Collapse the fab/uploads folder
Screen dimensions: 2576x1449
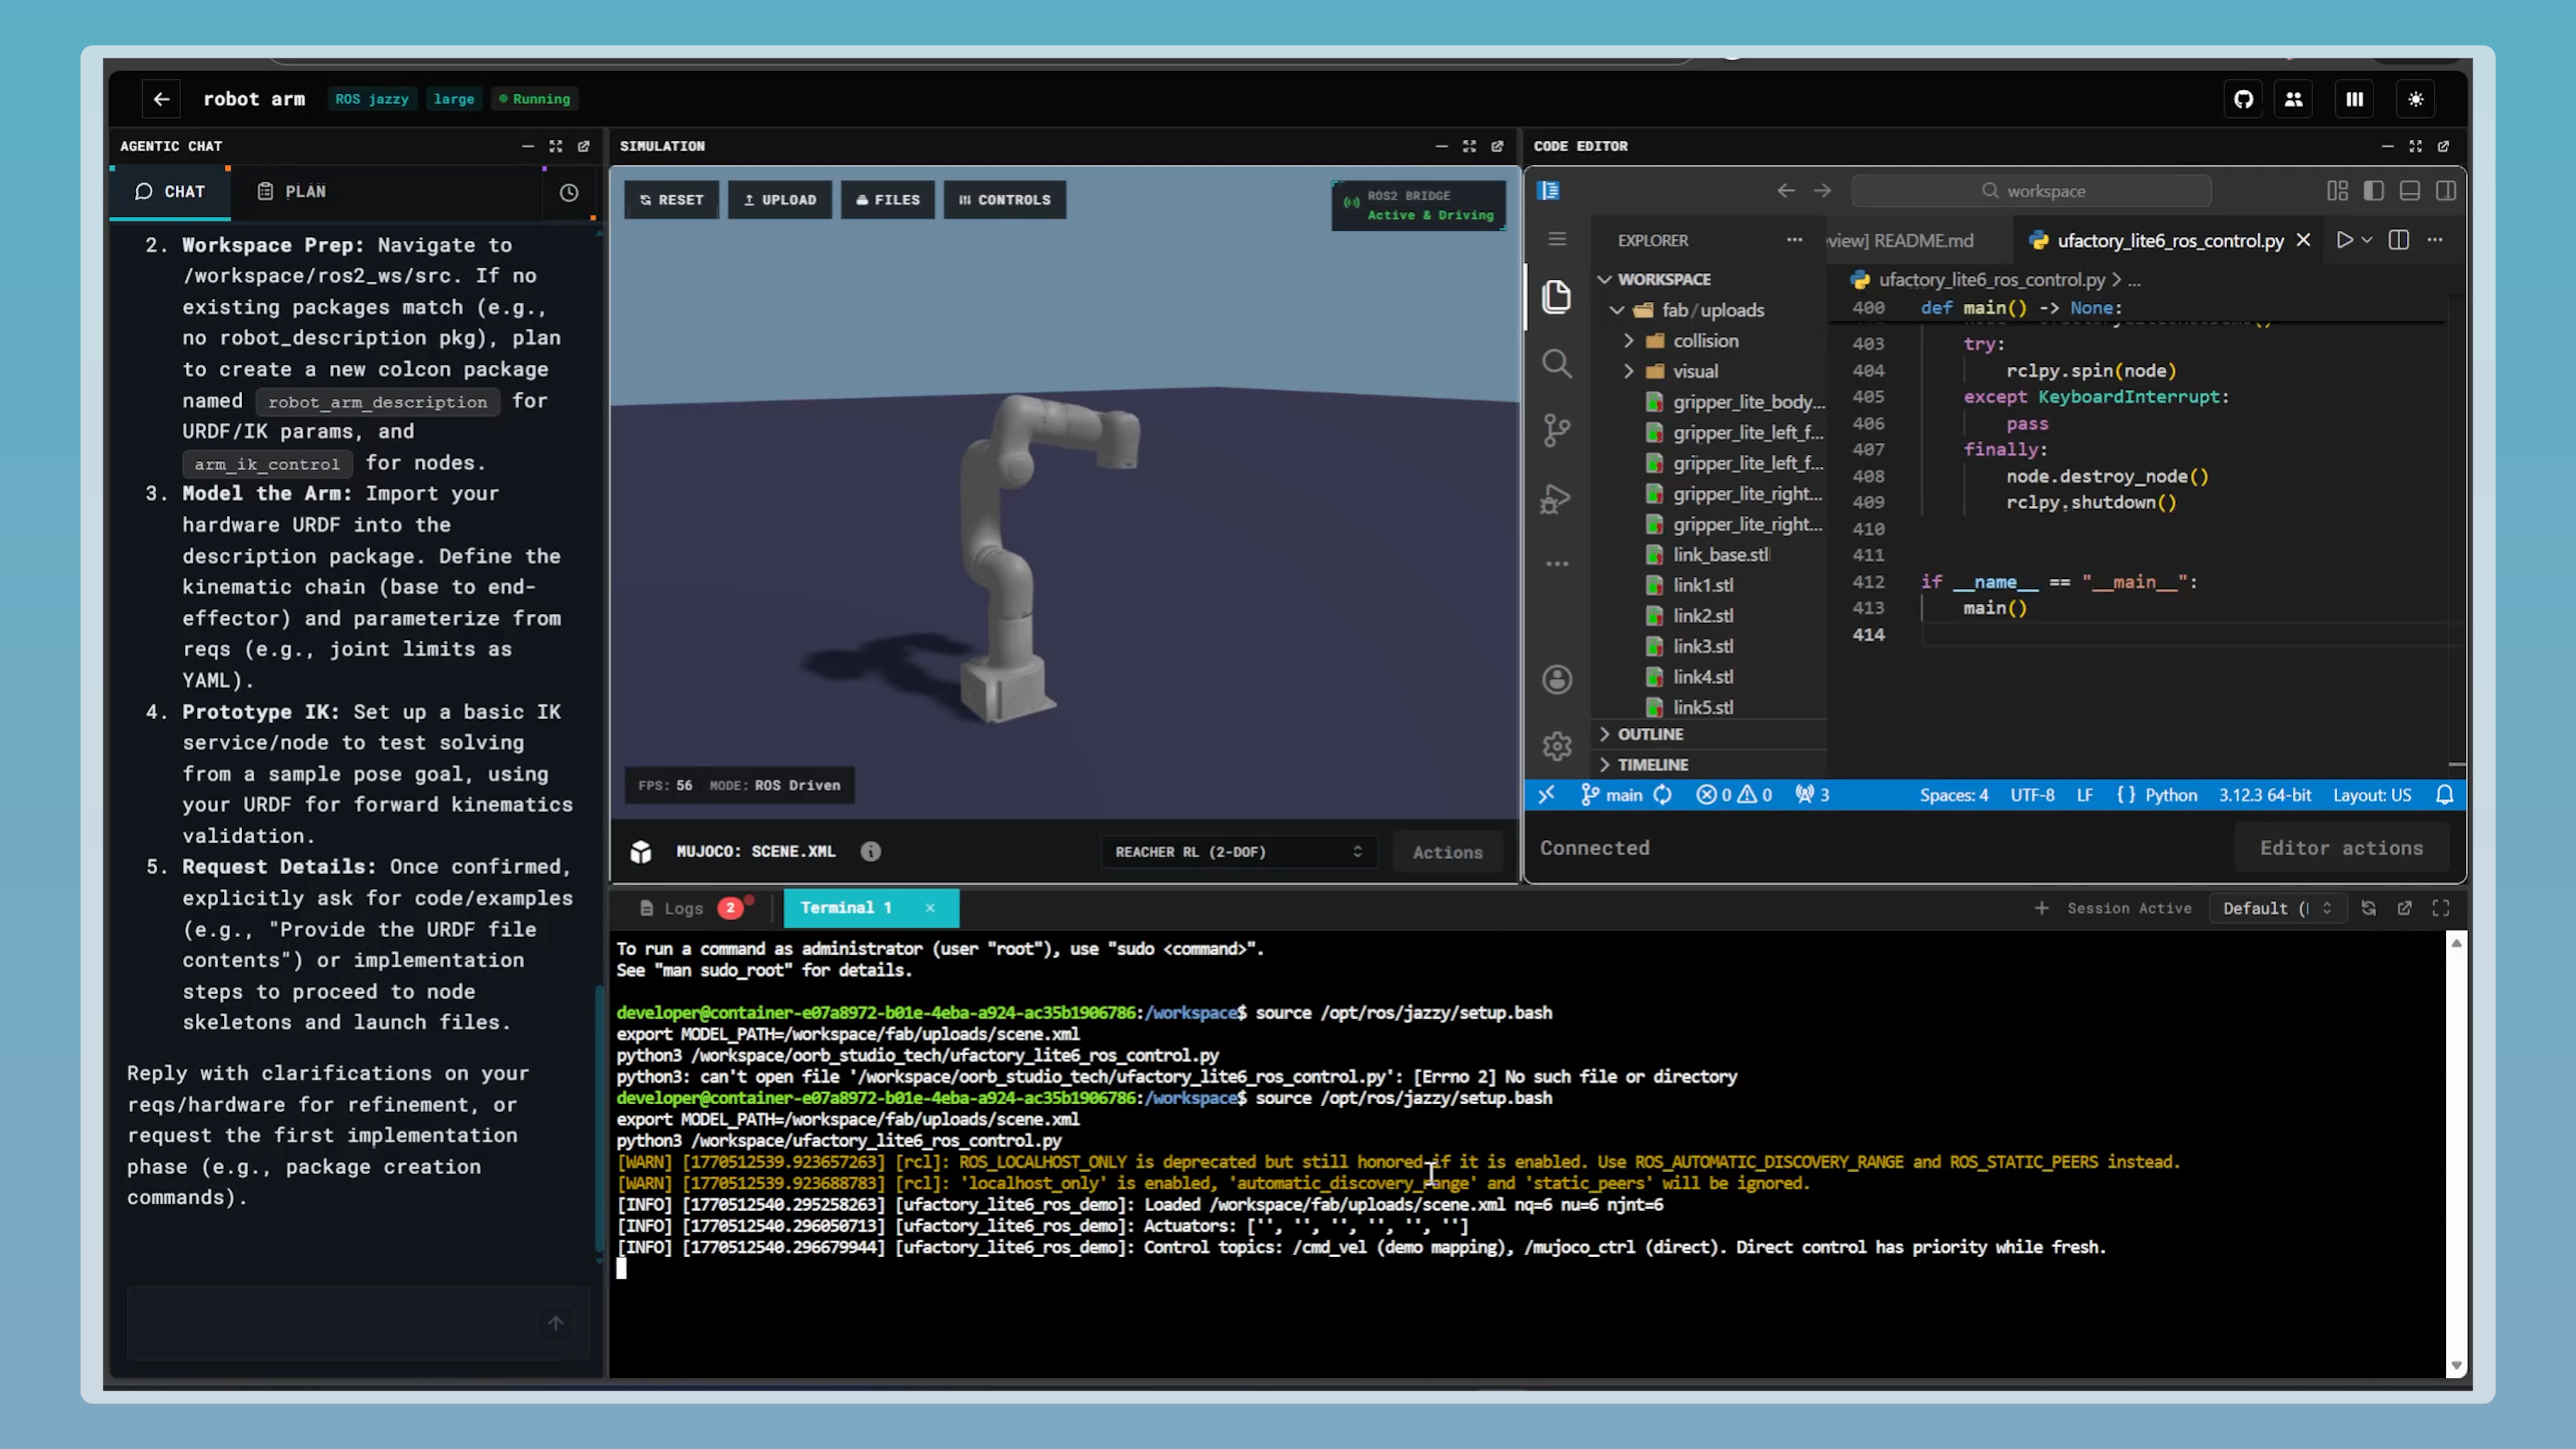point(1618,310)
